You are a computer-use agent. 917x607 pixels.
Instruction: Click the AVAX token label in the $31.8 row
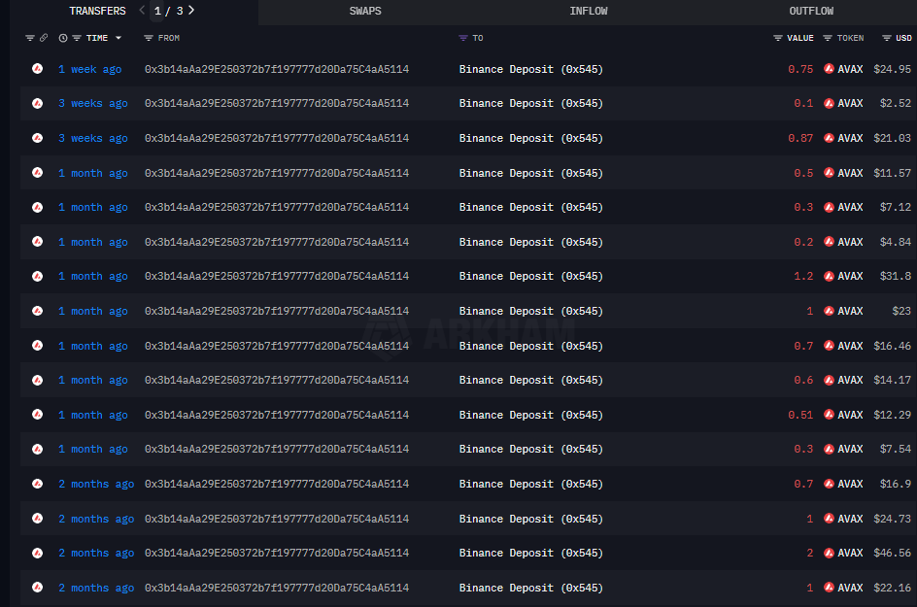[850, 276]
